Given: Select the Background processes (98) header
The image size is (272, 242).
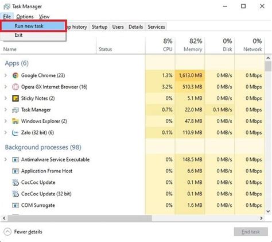Looking at the screenshot, I should pyautogui.click(x=43, y=147).
